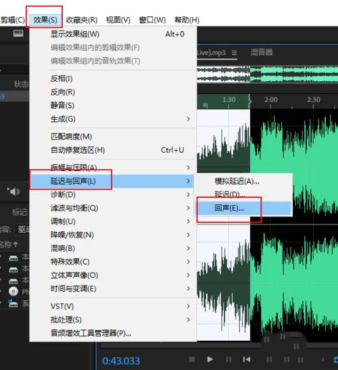Click the overview waveform navigator
The image size is (338, 370).
point(268,74)
